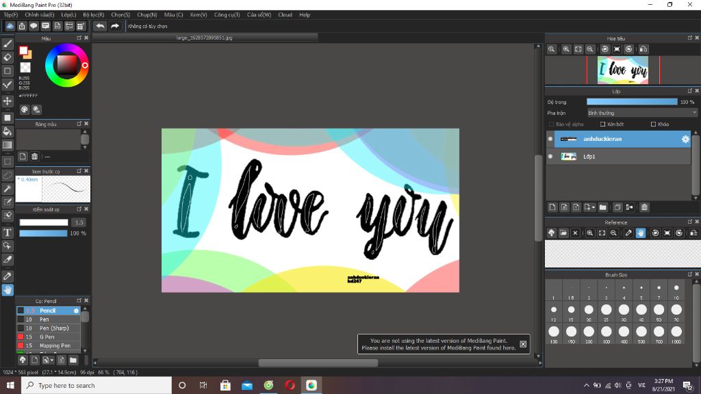
Task: Open the Shape fill tool
Action: tap(8, 118)
